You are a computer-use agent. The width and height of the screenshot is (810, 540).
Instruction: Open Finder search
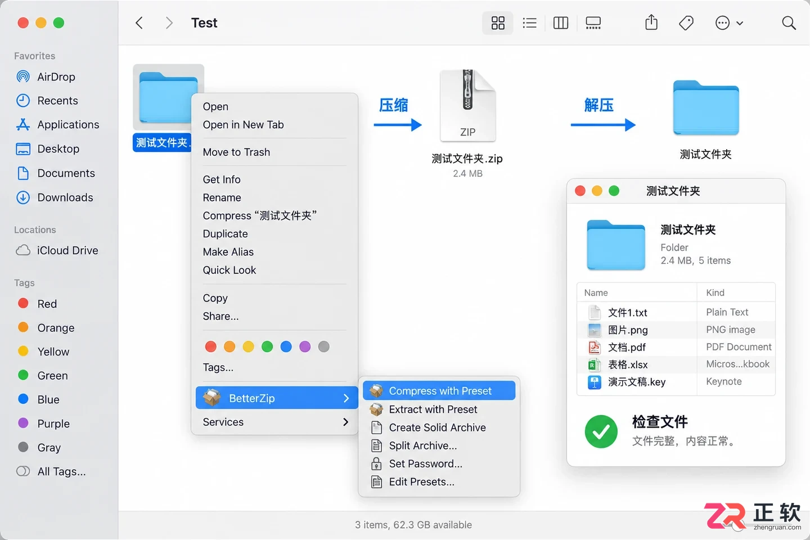[x=789, y=23]
